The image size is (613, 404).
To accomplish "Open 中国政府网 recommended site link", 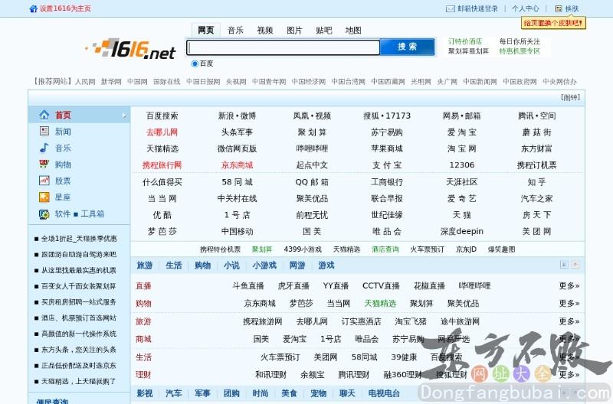I will tap(520, 82).
